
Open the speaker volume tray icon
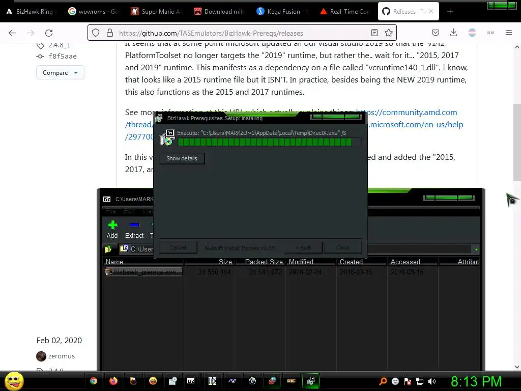[x=432, y=381]
